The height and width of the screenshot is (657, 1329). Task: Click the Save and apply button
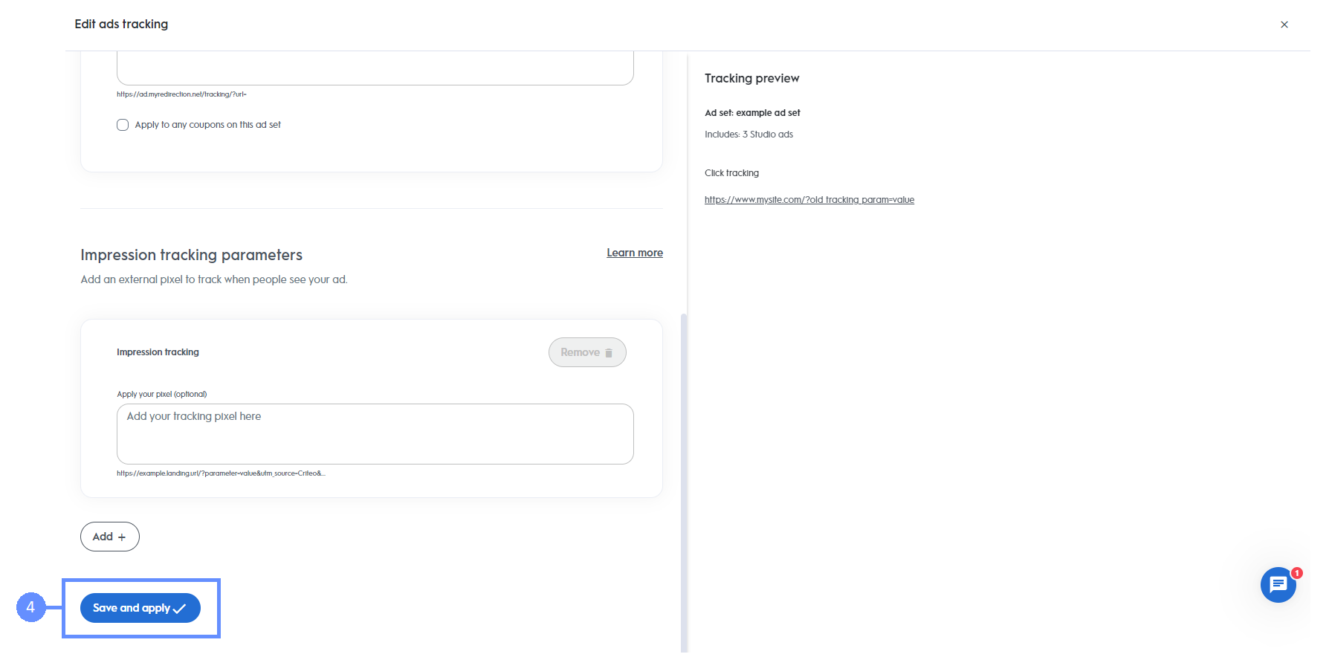[132, 608]
